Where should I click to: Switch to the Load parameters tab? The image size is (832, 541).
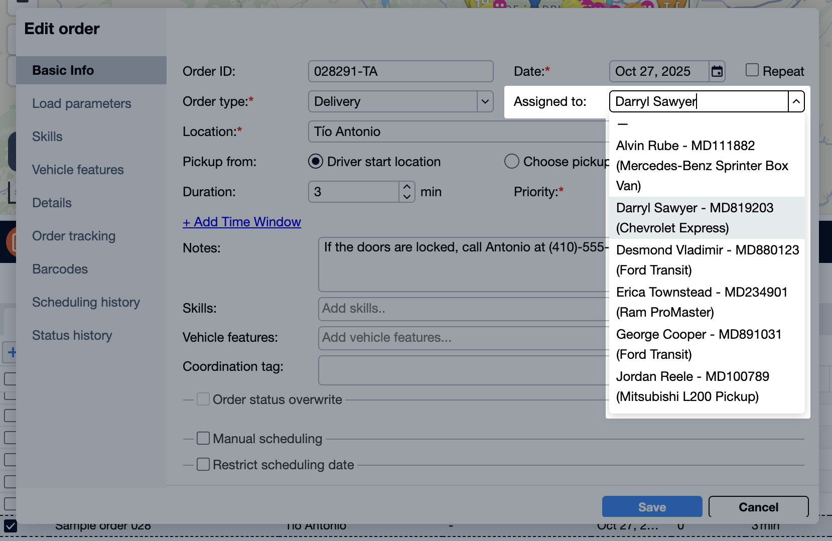[x=81, y=103]
